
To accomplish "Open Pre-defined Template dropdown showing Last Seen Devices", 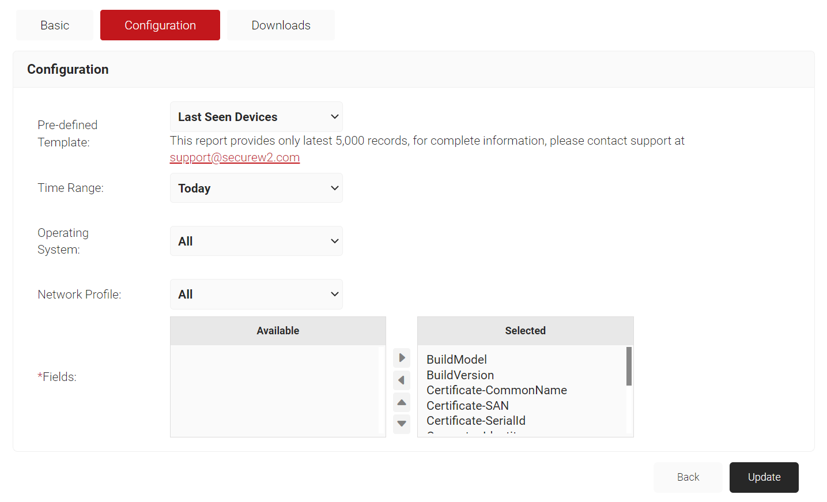I will (x=256, y=117).
